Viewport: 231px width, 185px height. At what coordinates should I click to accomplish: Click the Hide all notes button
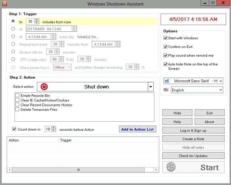193,147
